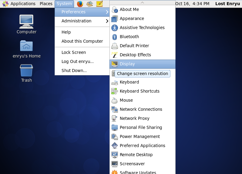Select About this Computer

[82, 41]
